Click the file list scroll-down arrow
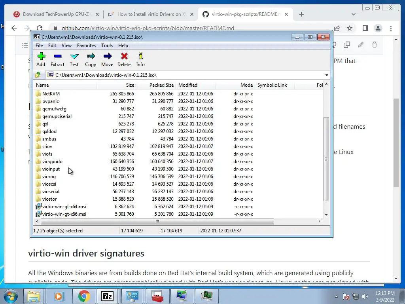 point(326,215)
